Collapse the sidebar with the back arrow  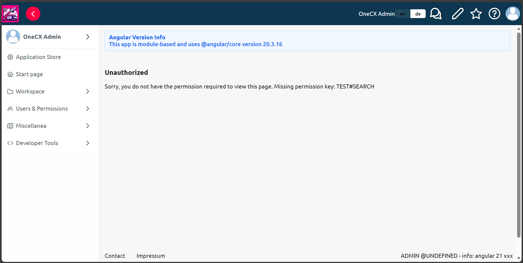(x=33, y=14)
